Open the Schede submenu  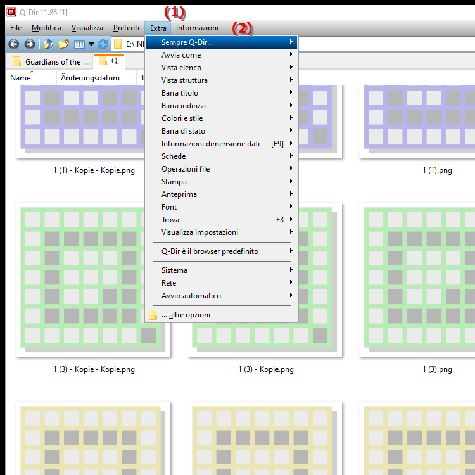click(x=222, y=156)
